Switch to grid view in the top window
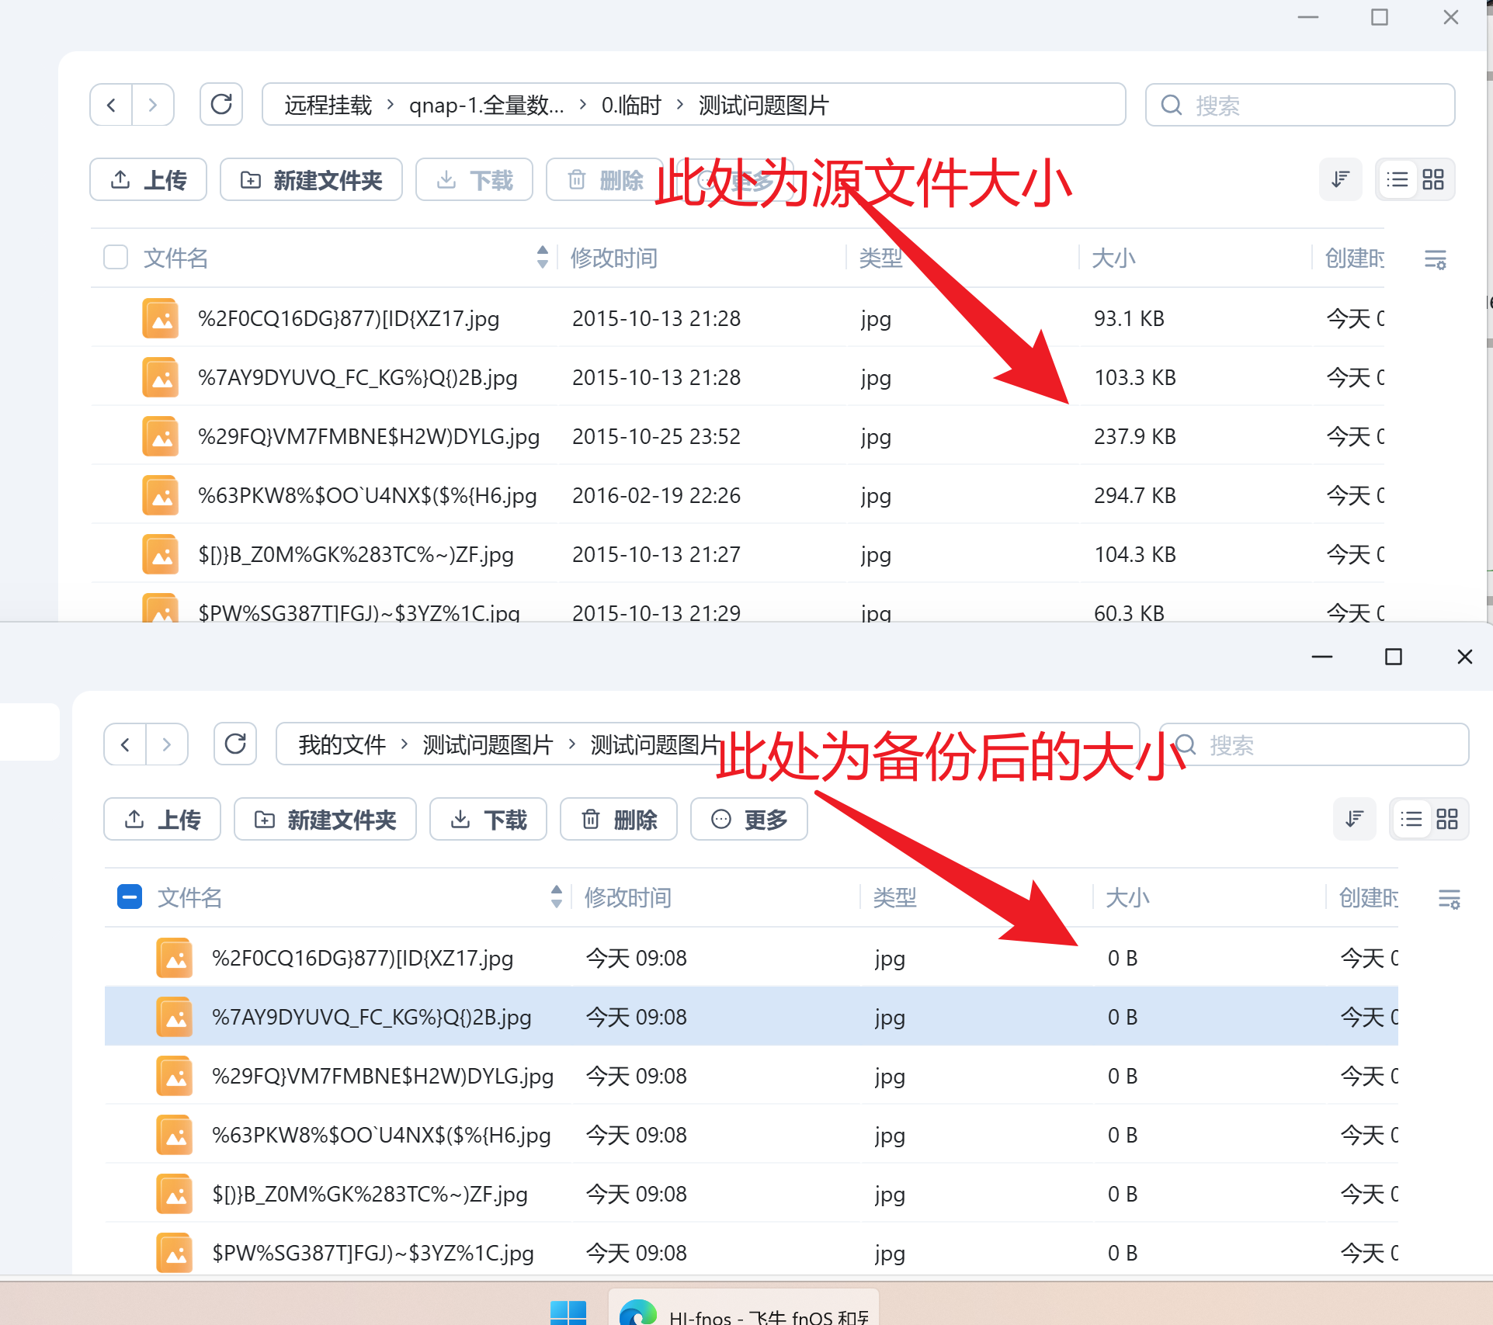This screenshot has width=1493, height=1325. (1433, 180)
